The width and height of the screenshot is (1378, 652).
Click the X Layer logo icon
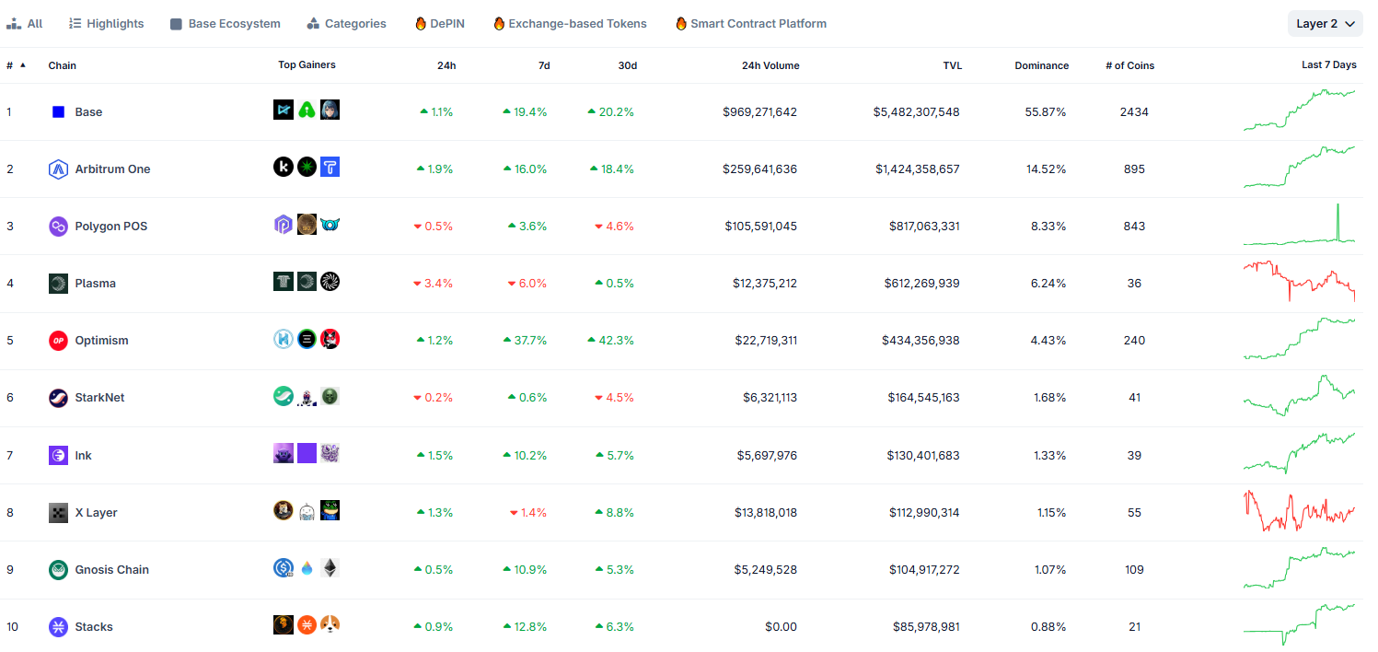pyautogui.click(x=58, y=512)
